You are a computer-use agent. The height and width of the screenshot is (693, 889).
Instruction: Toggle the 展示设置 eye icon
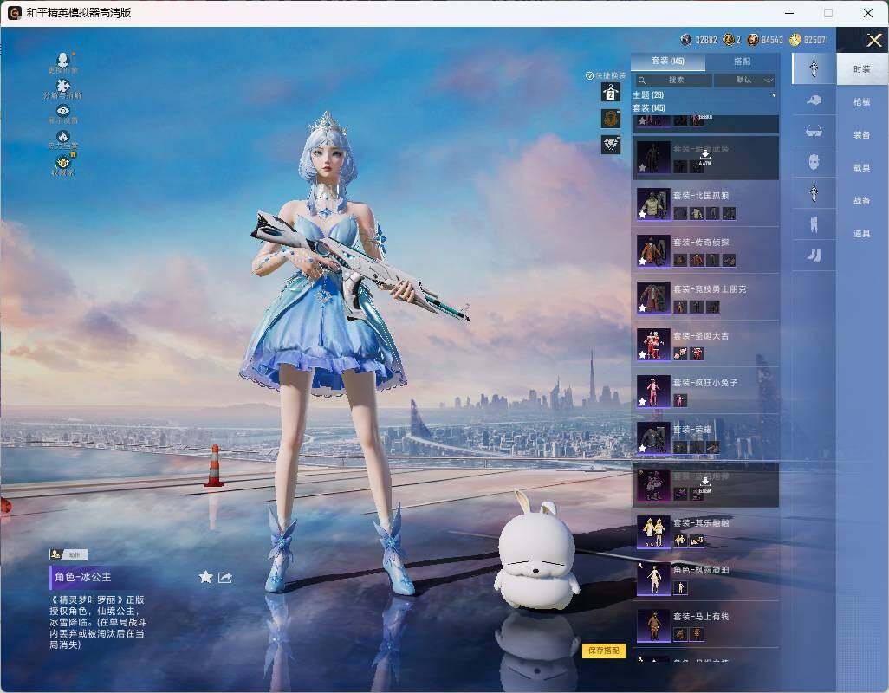coord(63,111)
